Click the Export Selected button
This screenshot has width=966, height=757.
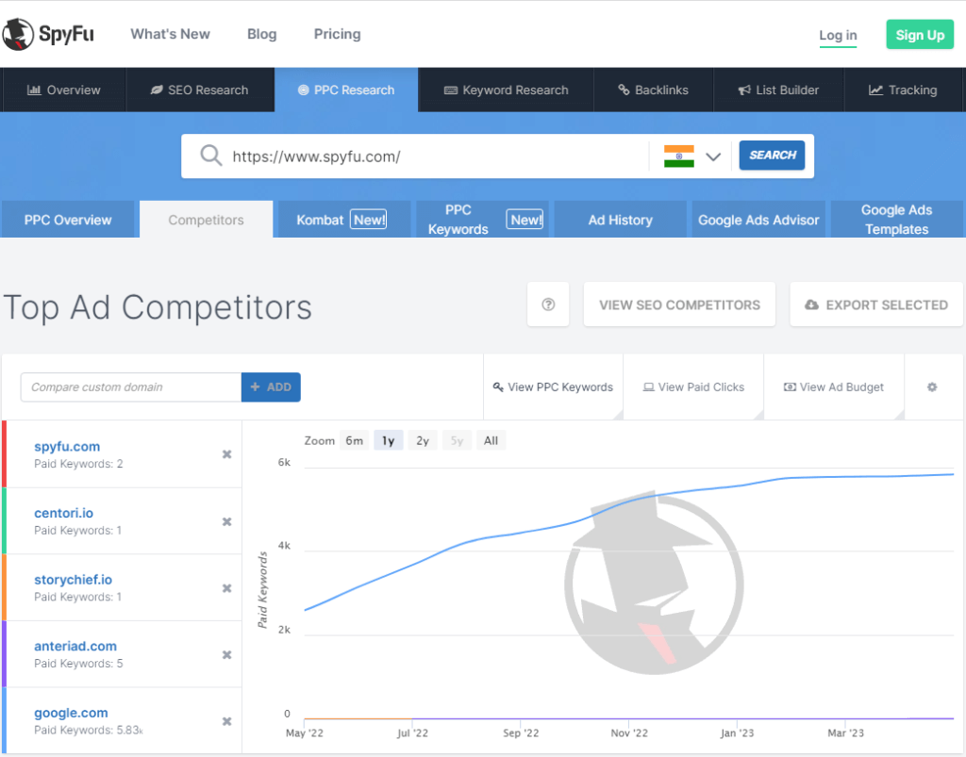click(x=876, y=304)
